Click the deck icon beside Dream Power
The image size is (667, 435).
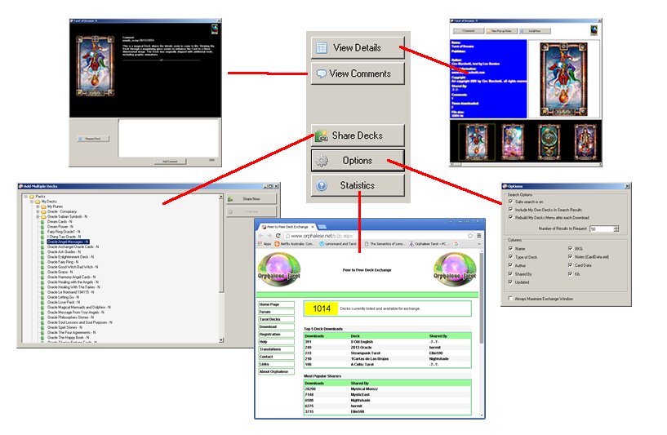(42, 227)
